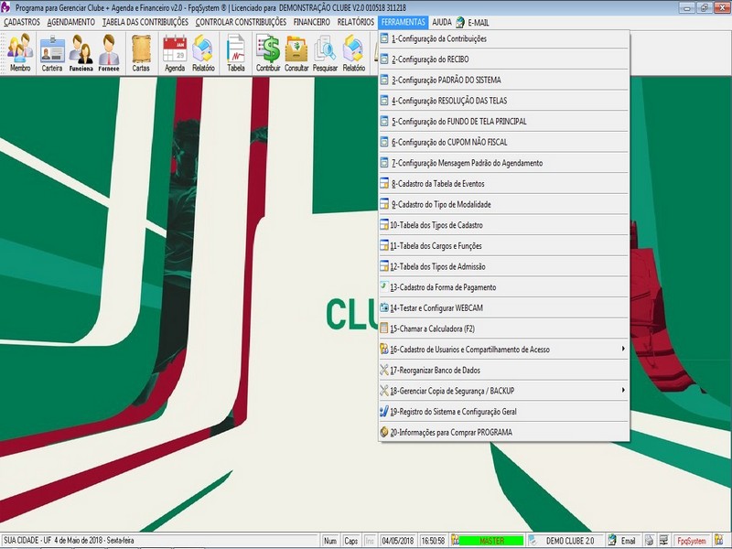Click the green MASTER user indicator
The height and width of the screenshot is (549, 732).
click(491, 541)
